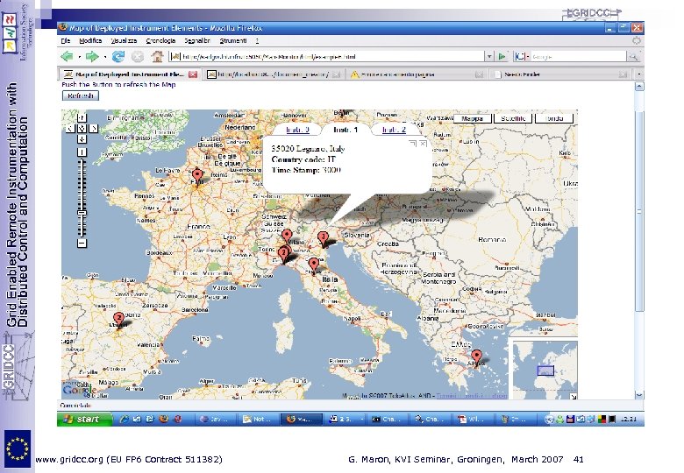This screenshot has height=473, width=684.
Task: Close the map info bubble
Action: coord(423,144)
